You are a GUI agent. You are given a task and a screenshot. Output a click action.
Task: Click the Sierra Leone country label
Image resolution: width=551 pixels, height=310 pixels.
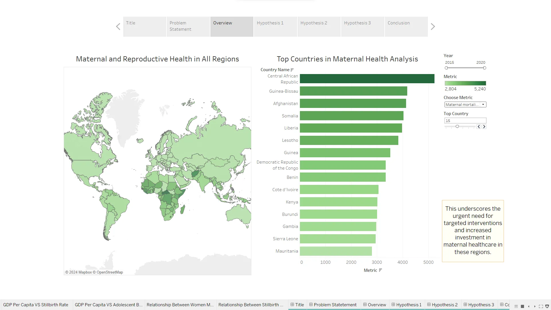tap(285, 239)
